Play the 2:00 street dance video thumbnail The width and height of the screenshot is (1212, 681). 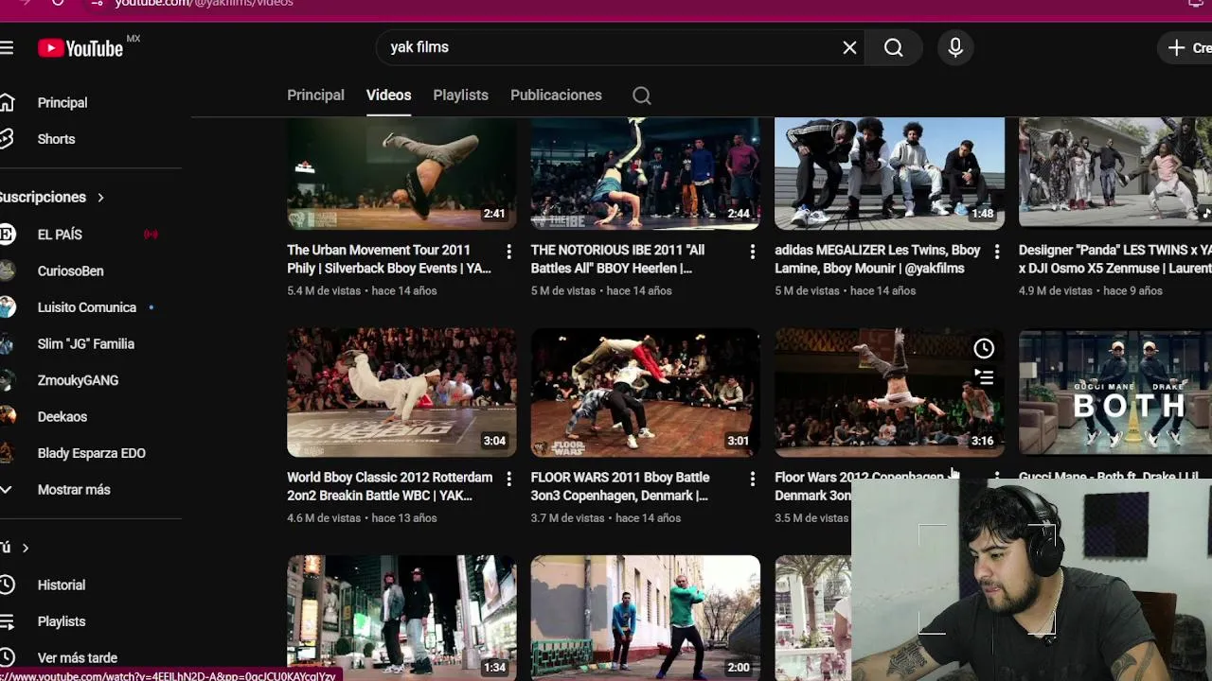[645, 618]
